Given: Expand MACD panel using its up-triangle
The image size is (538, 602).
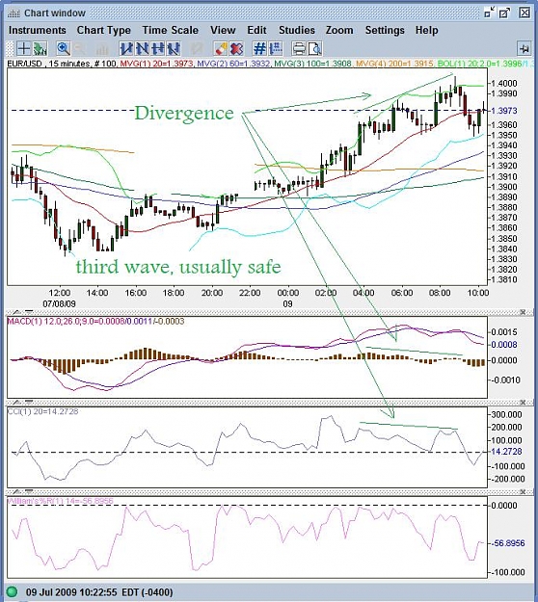Looking at the screenshot, I should pos(17,312).
